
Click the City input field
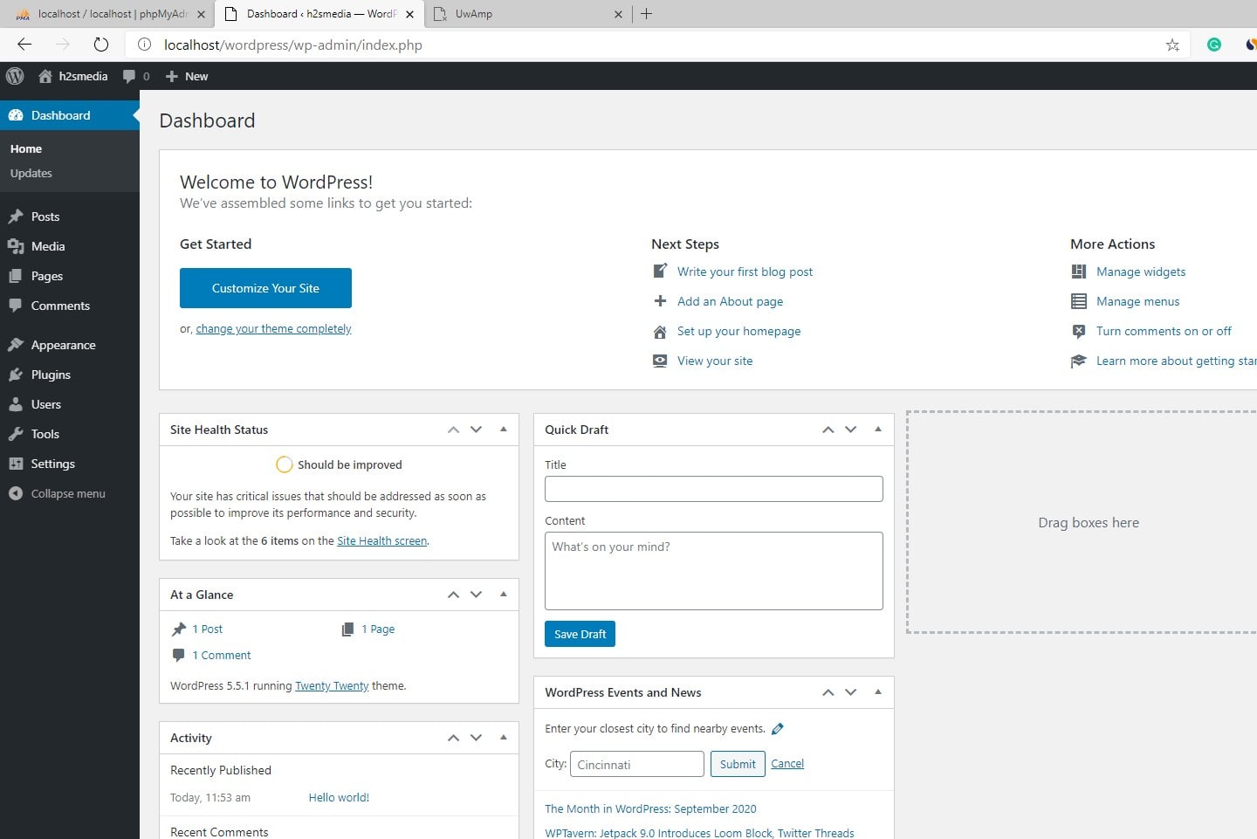(x=636, y=764)
